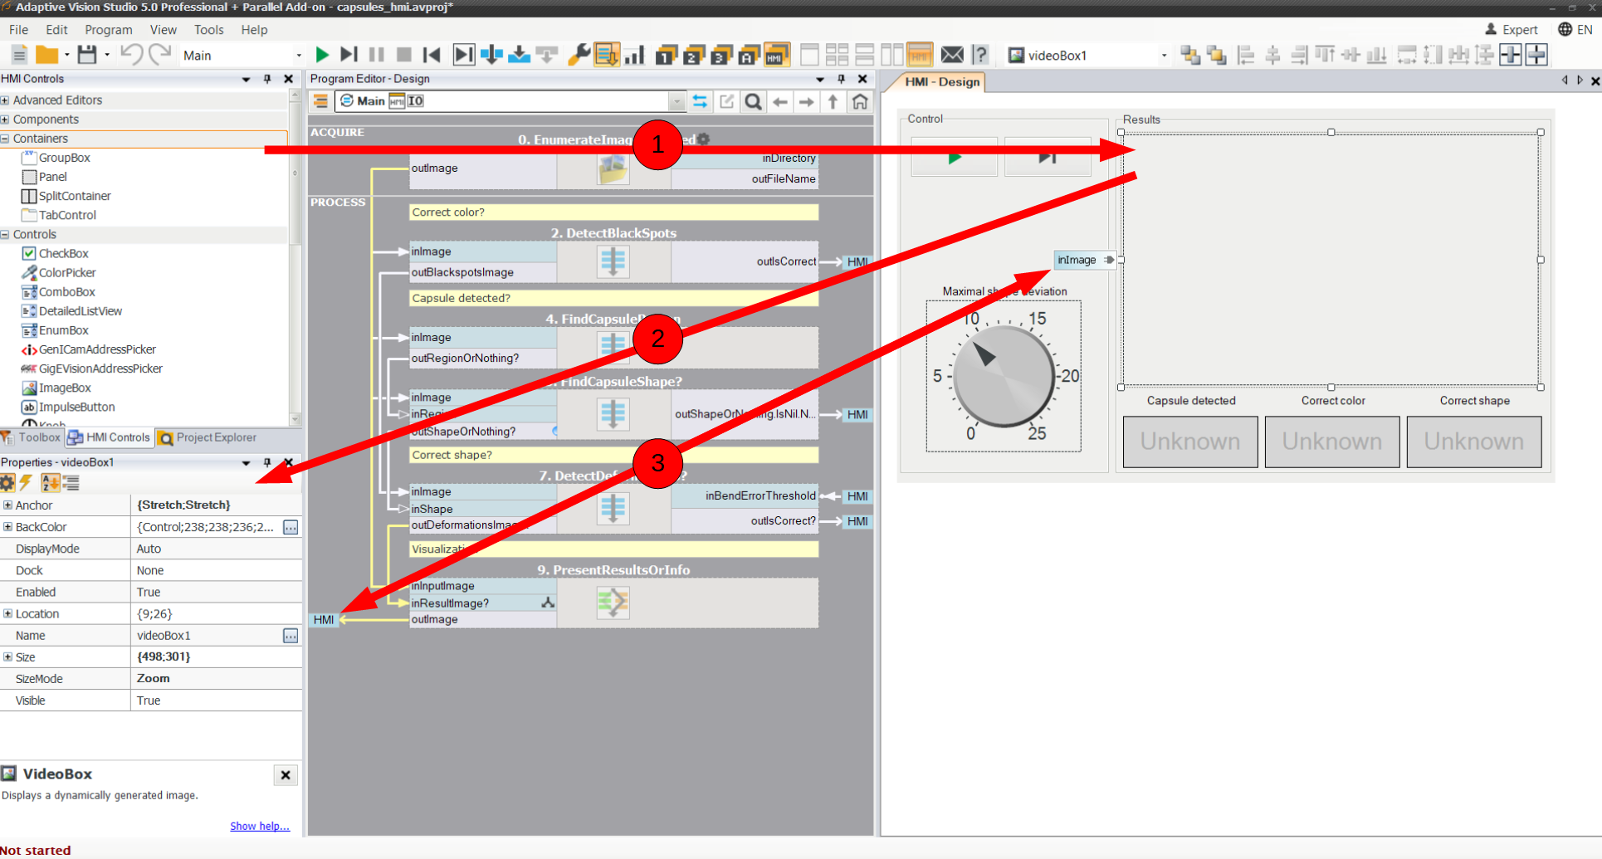Switch to the Project Explorer tab

(x=208, y=437)
